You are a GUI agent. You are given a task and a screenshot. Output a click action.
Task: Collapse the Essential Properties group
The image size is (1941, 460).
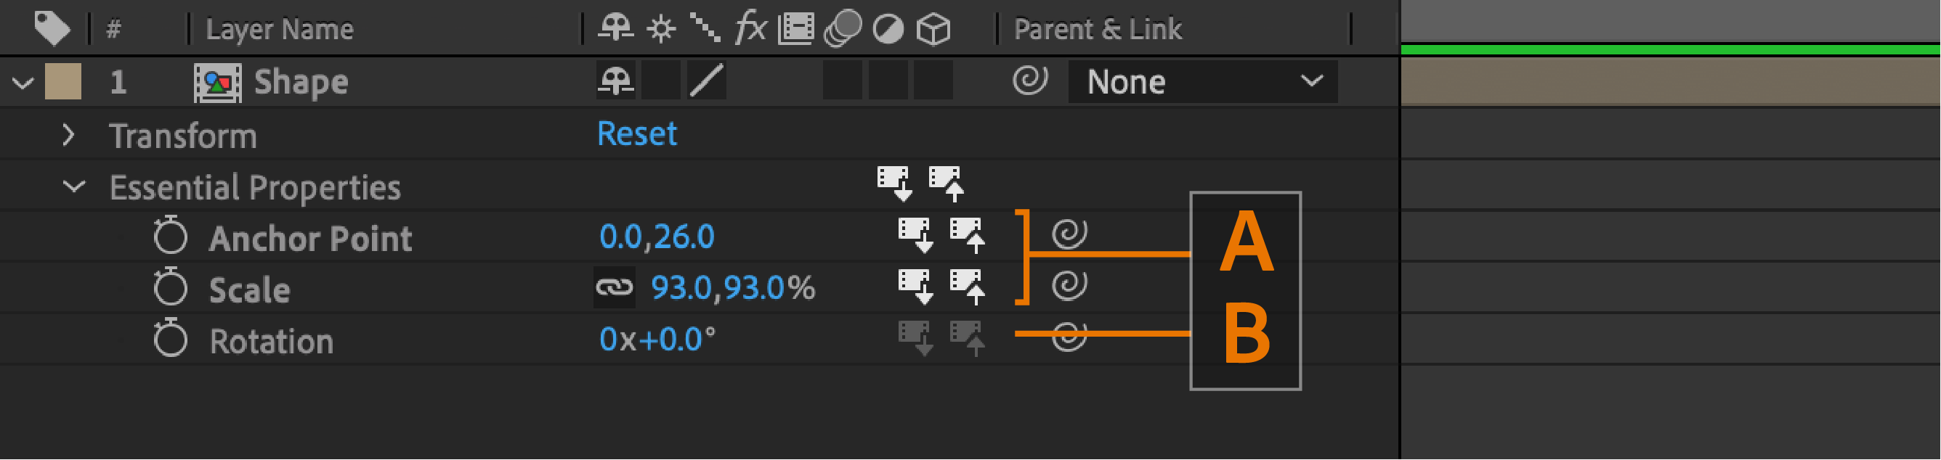(74, 186)
